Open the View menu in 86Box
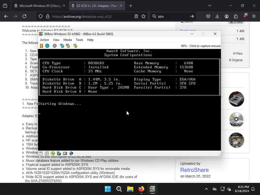Viewport: 260px width, 195px height. coord(56,40)
